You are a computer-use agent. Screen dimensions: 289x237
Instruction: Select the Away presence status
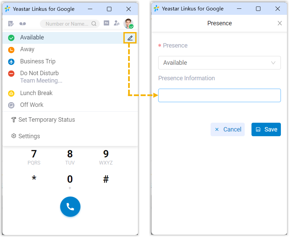tap(27, 49)
